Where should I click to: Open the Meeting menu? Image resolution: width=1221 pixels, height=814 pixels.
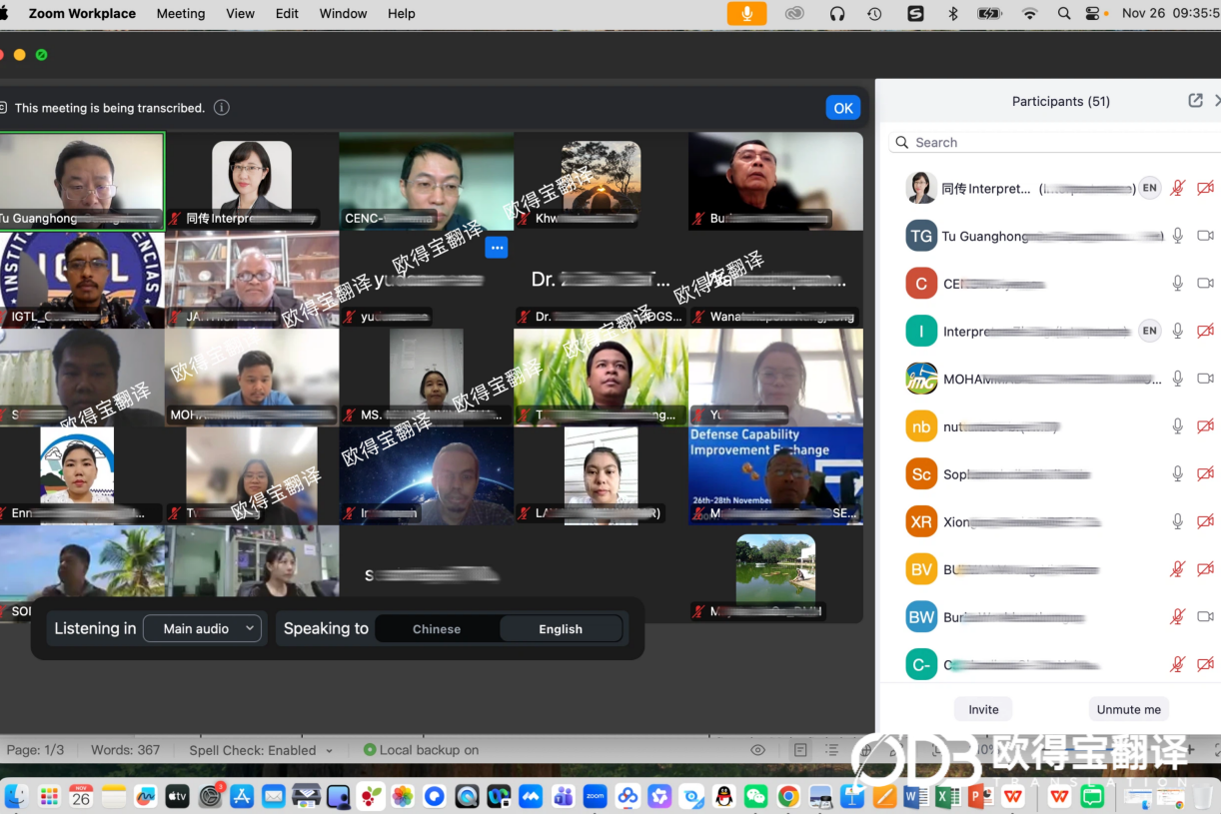(181, 13)
